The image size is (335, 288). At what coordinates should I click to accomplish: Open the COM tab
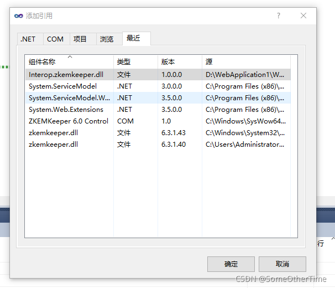coord(56,39)
